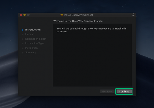154x108 pixels.
Task: Click the package icon beside window title
Action: coord(62,15)
